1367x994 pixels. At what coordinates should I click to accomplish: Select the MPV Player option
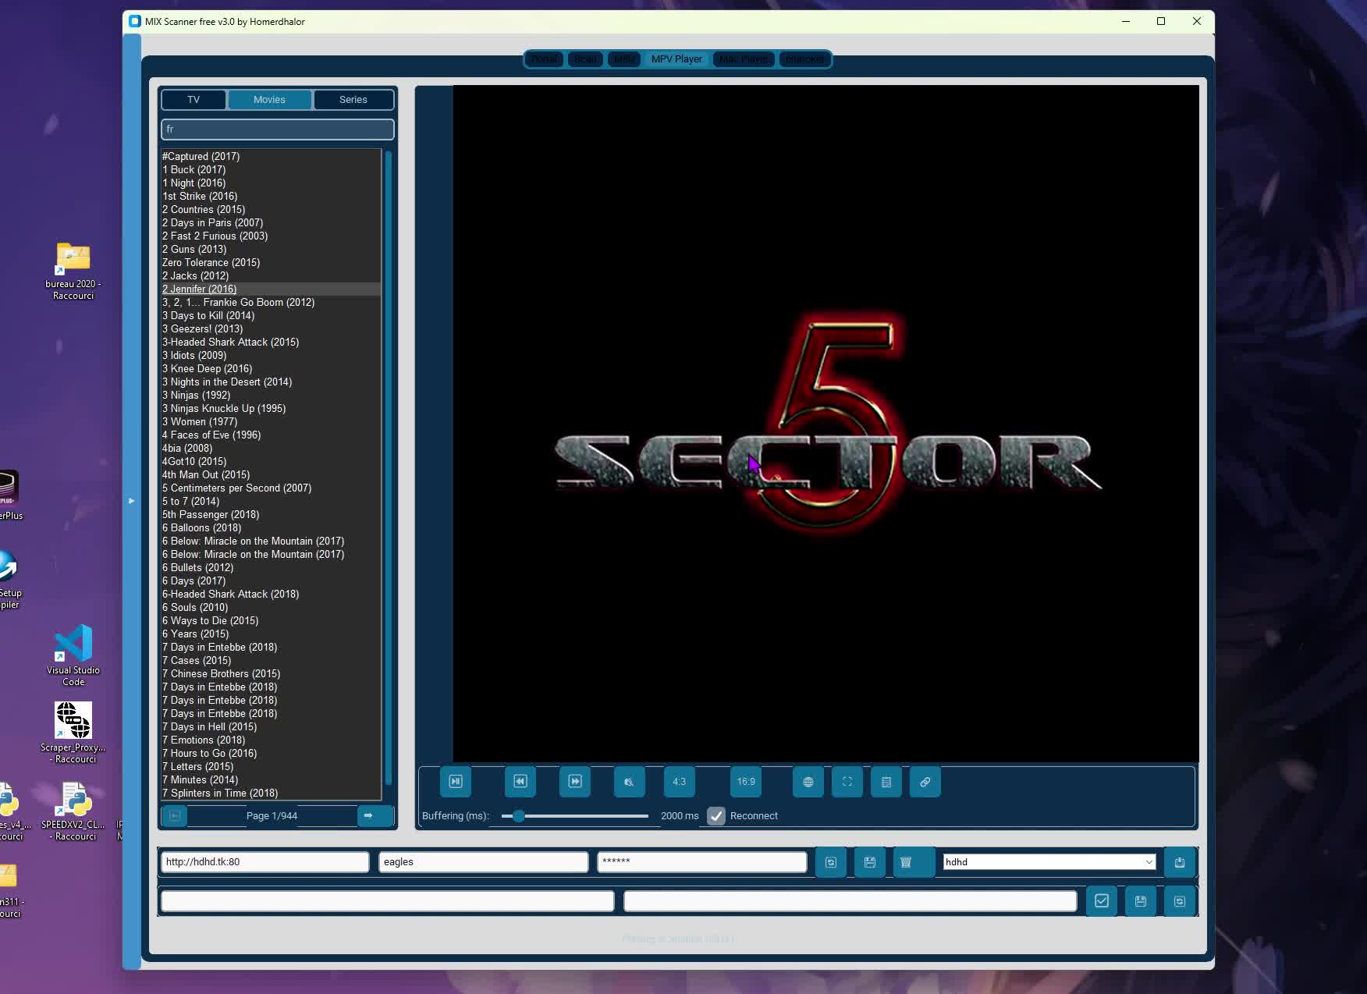pos(676,59)
